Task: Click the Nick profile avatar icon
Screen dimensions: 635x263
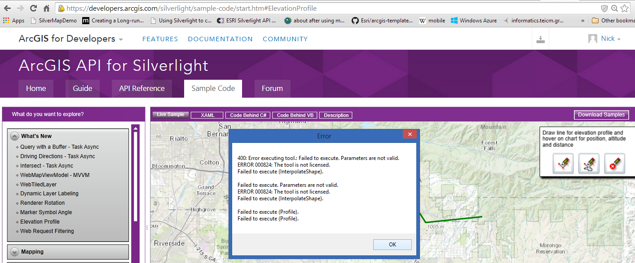Action: pyautogui.click(x=593, y=39)
